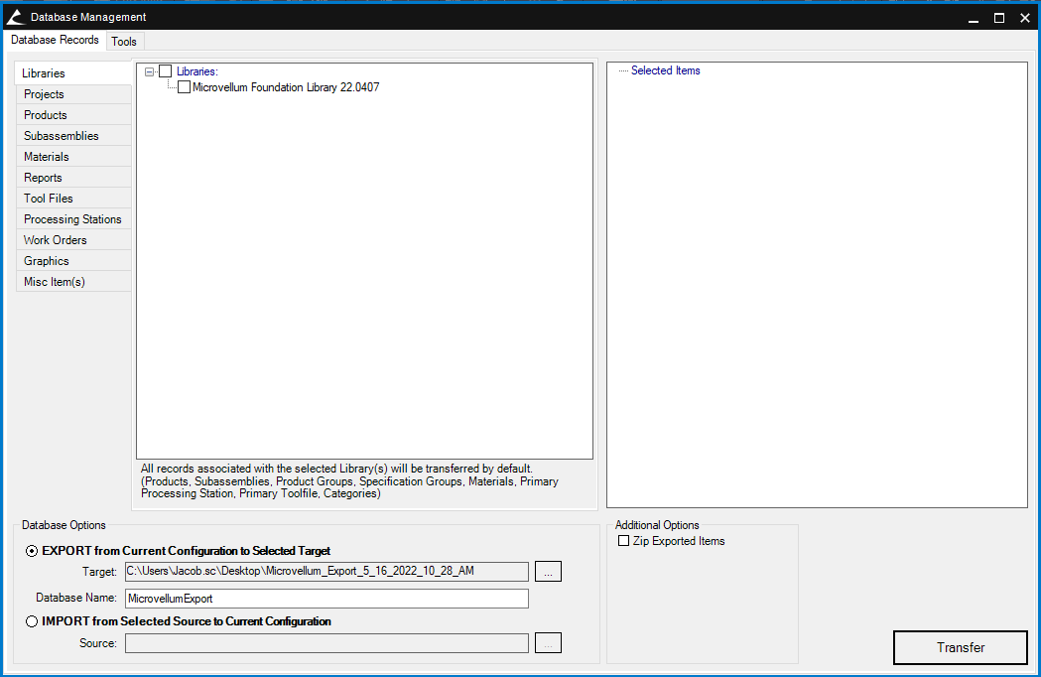
Task: Check the Microvellum Foundation Library 22.0407 checkbox
Action: [184, 87]
